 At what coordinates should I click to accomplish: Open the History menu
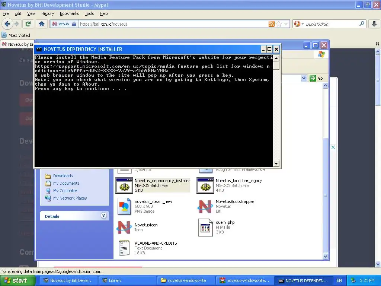48,13
